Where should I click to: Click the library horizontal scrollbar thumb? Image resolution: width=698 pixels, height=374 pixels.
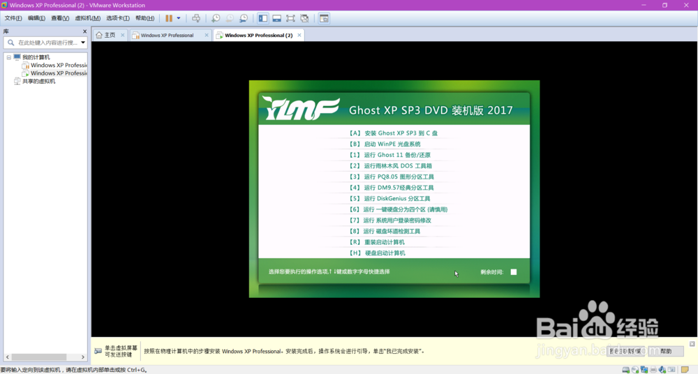38,357
